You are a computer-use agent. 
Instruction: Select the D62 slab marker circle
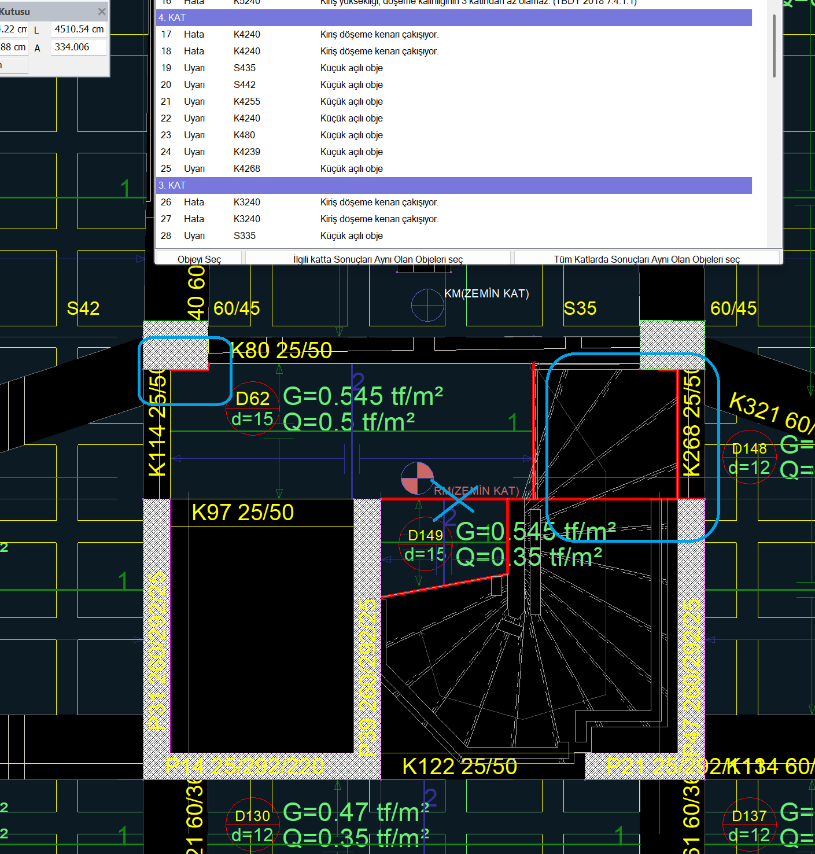tap(253, 408)
